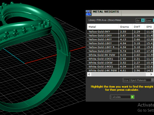Click the 3.67 grams value
The height and width of the screenshot is (115, 154).
(x=123, y=35)
